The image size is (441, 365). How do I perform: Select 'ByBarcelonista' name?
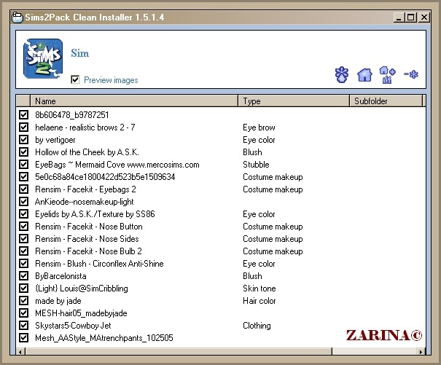pos(61,276)
